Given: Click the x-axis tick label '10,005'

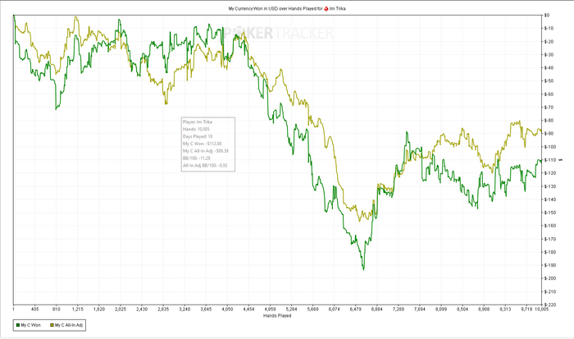Looking at the screenshot, I should coord(542,309).
